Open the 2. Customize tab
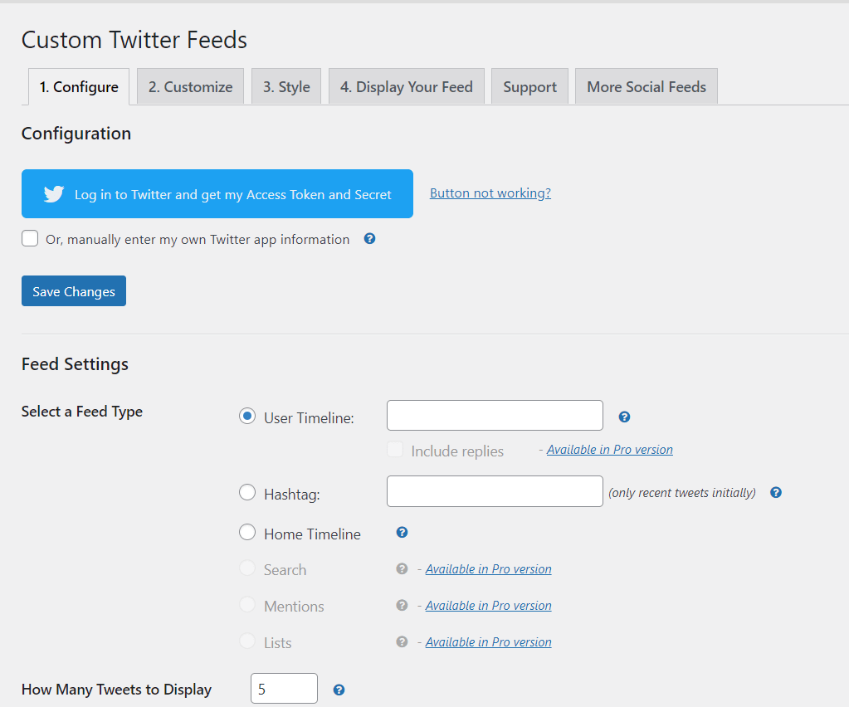The image size is (849, 707). click(x=191, y=86)
